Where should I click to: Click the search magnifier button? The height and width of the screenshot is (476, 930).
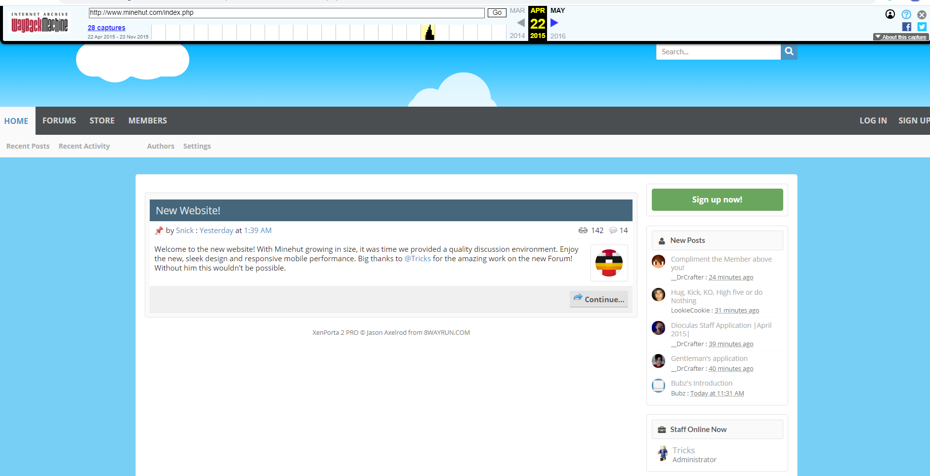(x=789, y=51)
